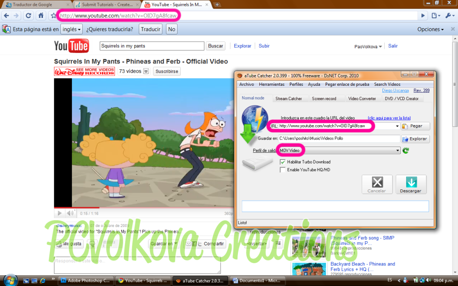Screen dimensions: 458x286
Task: Click the Walt Disney Records banner
Action: tap(85, 71)
